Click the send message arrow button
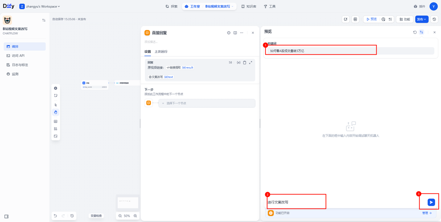 (x=431, y=202)
